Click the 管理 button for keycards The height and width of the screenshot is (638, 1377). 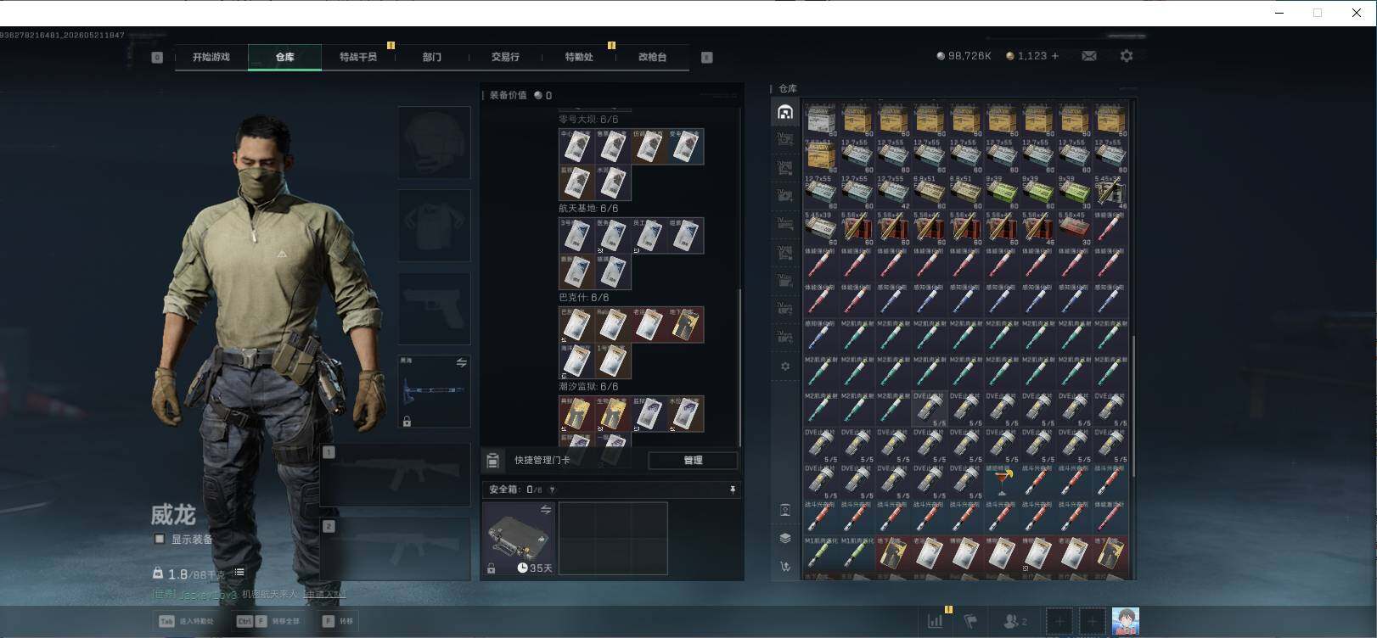pos(693,460)
